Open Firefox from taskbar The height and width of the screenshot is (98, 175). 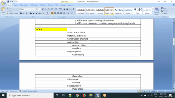tap(84, 95)
